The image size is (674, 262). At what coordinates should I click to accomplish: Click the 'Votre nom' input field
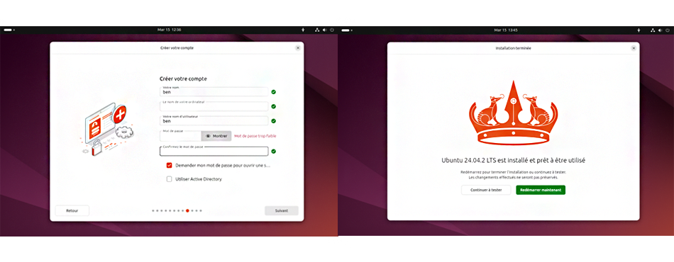click(214, 92)
